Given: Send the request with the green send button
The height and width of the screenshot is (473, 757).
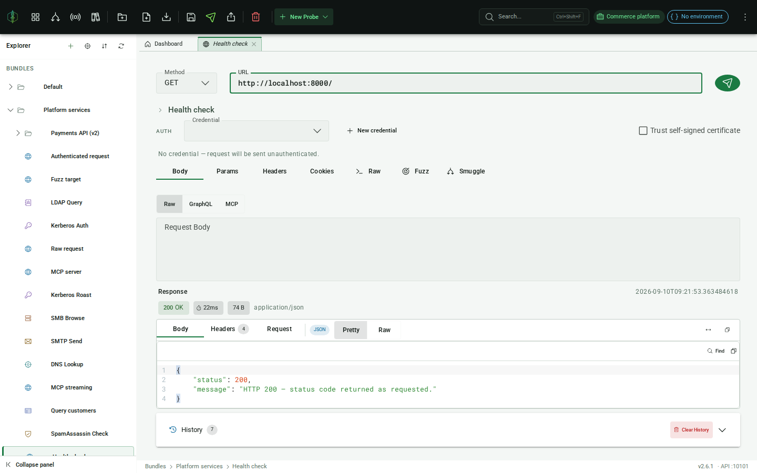Looking at the screenshot, I should (727, 83).
